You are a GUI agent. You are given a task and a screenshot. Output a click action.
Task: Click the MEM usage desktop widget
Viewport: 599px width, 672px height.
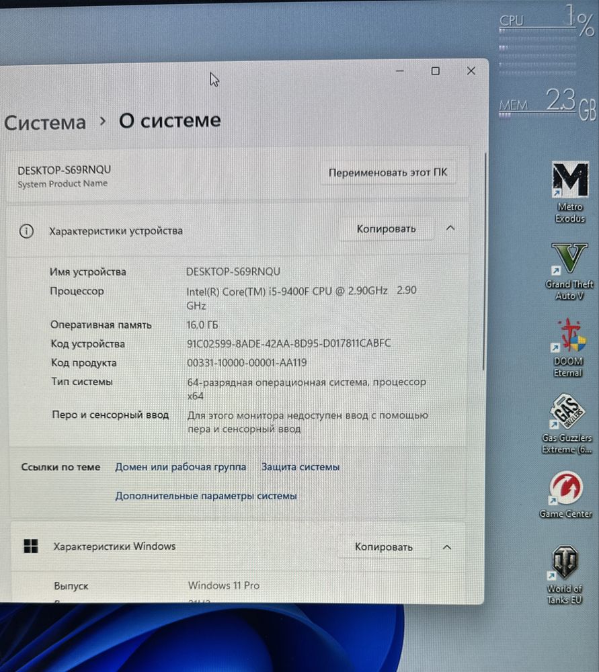547,103
